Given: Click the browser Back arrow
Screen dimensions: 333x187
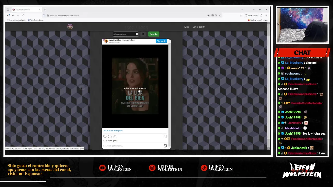Looking at the screenshot, I should click(13, 15).
